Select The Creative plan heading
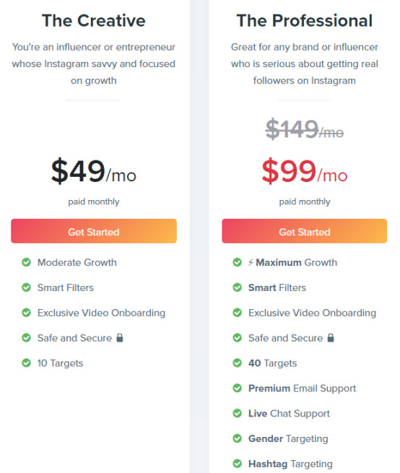The image size is (400, 473). pos(94,20)
